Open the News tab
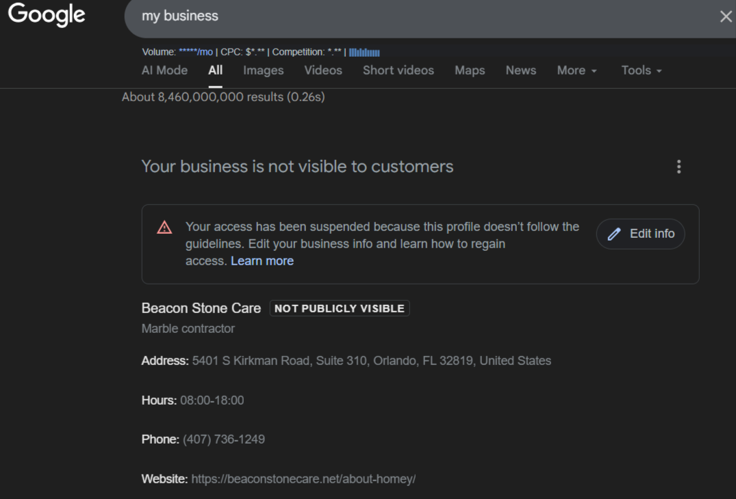The width and height of the screenshot is (736, 499). (x=520, y=70)
